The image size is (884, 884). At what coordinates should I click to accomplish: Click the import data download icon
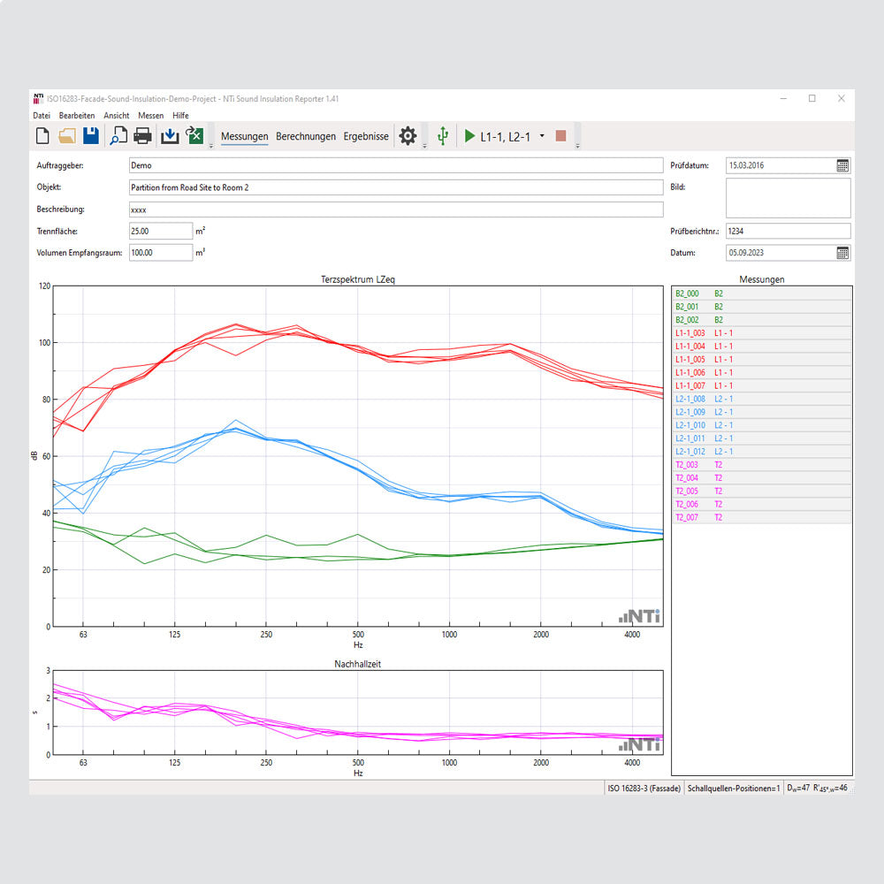(x=170, y=136)
